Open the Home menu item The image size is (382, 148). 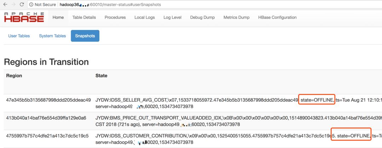click(x=58, y=17)
